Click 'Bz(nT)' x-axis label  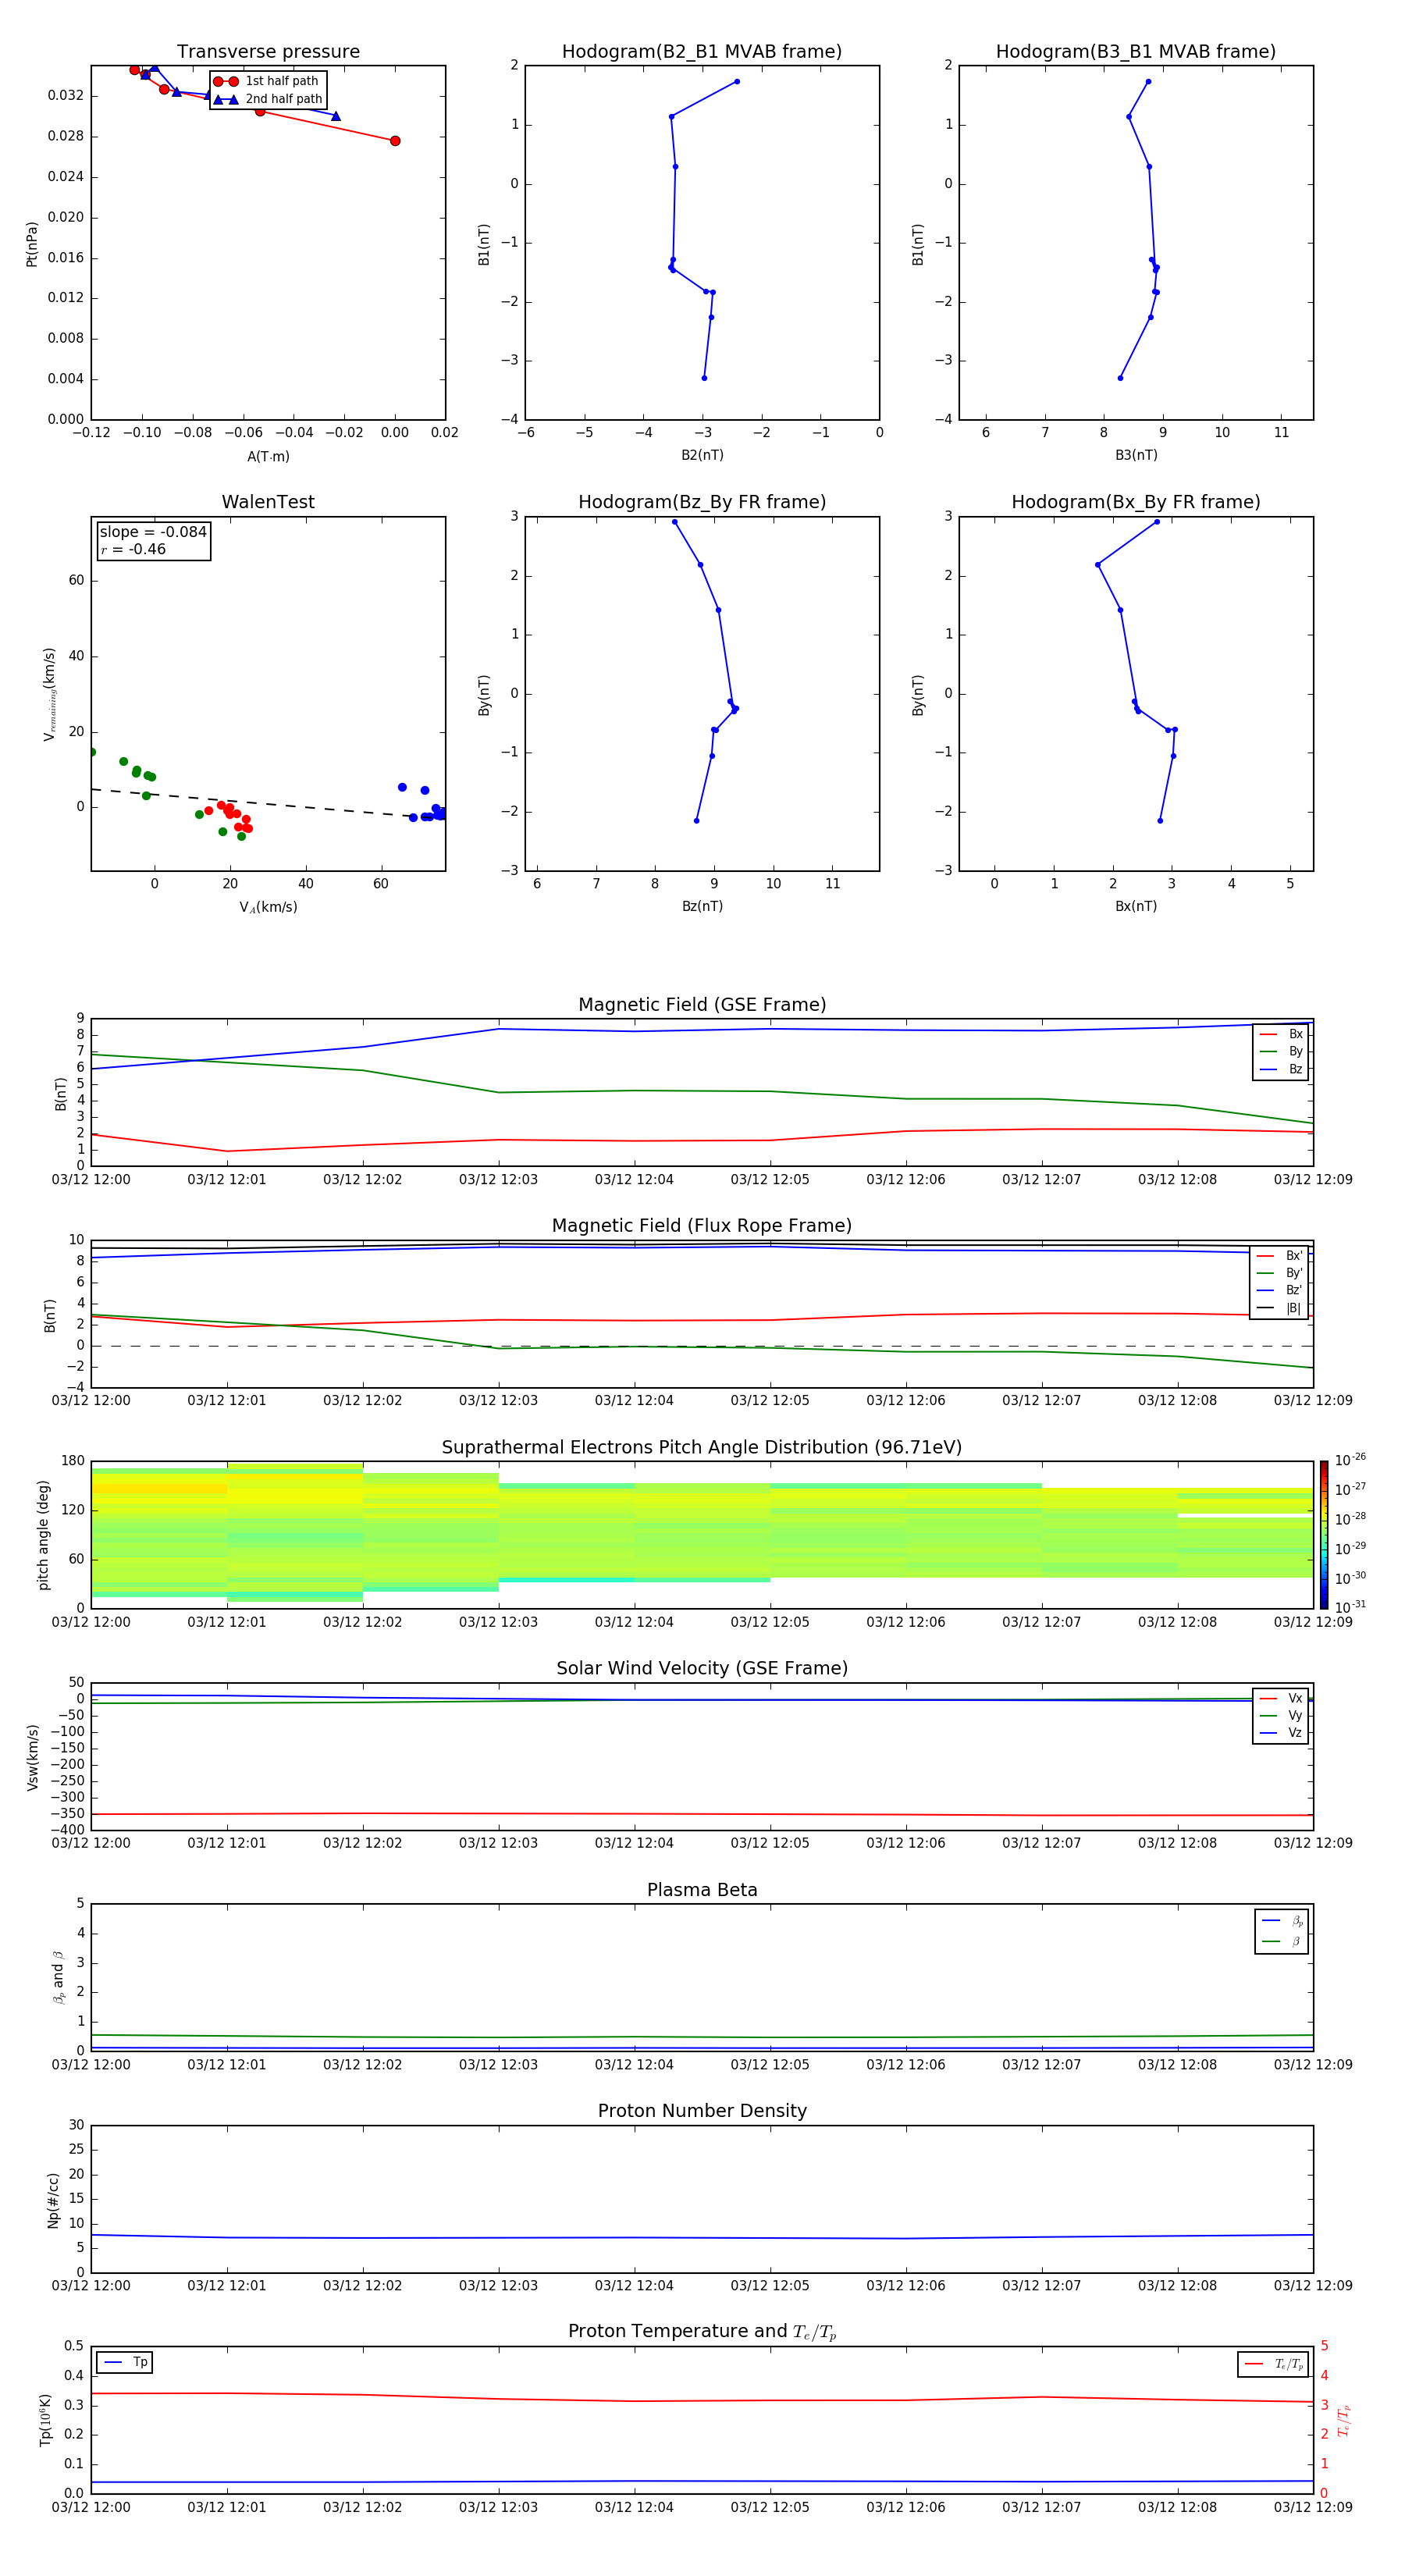coord(702,907)
